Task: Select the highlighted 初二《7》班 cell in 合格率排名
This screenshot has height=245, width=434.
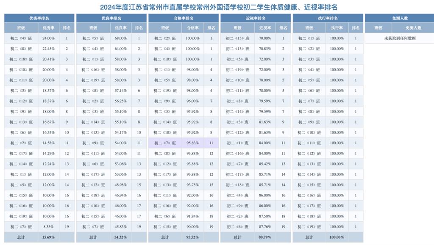Action: [x=165, y=143]
